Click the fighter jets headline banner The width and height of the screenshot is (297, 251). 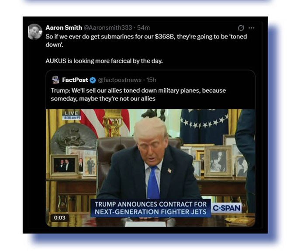(x=151, y=208)
